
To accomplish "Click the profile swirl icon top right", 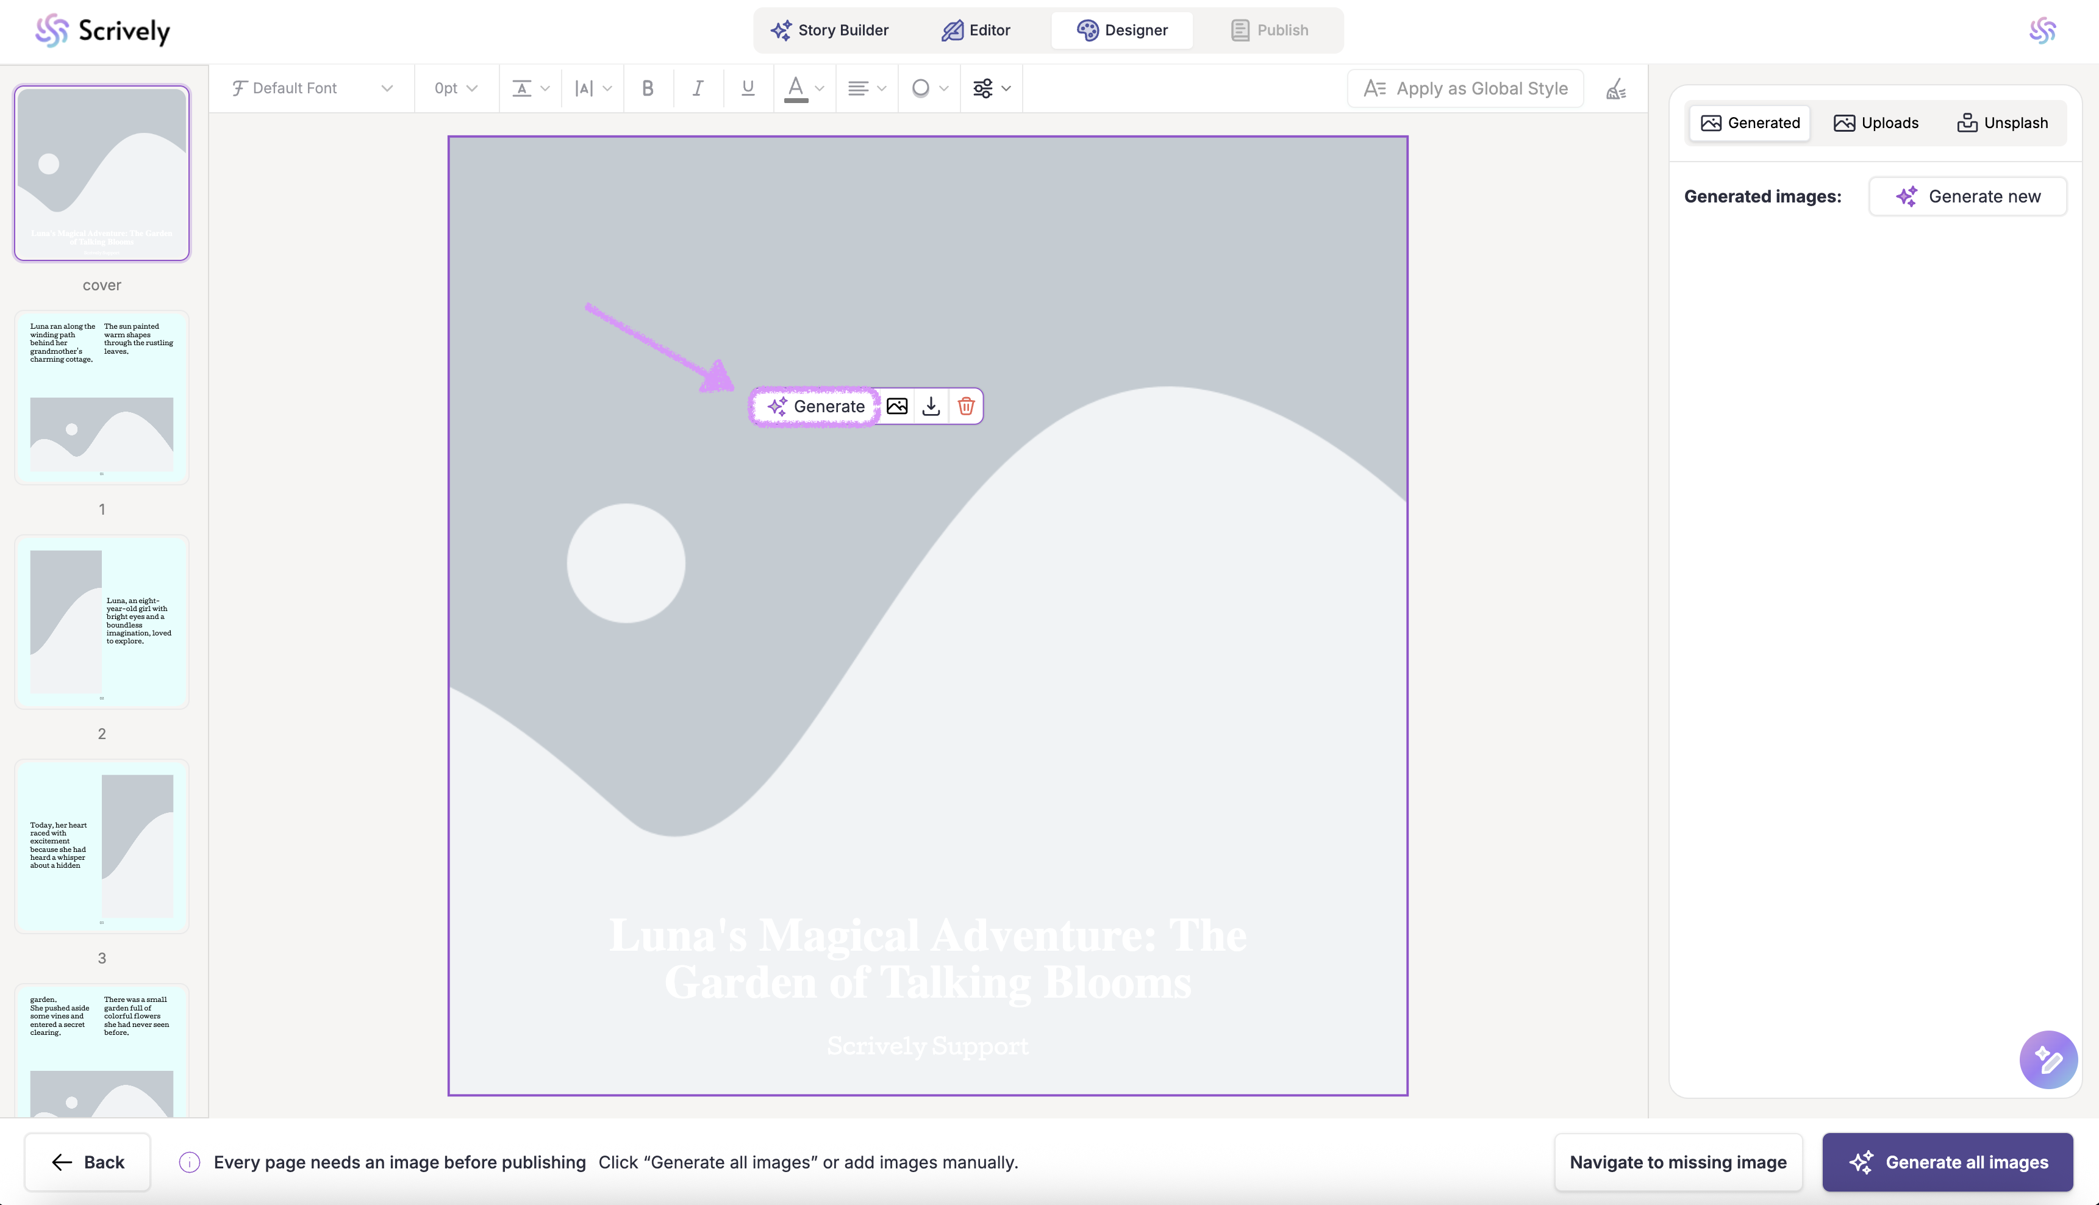I will pos(2042,30).
